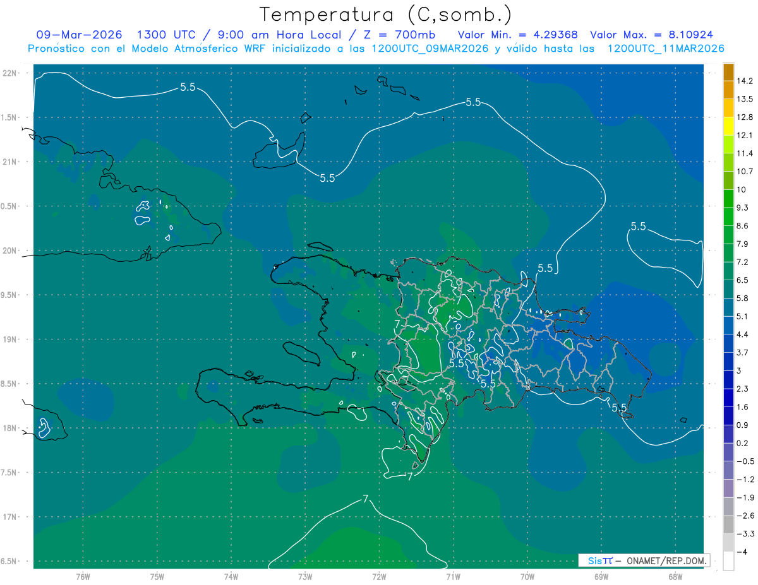This screenshot has height=585, width=758.
Task: Select the 72W longitude axis label
Action: click(379, 576)
